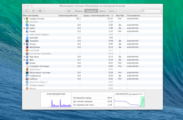Select the Энергия tab
This screenshot has height=120, width=183.
coord(91,11)
